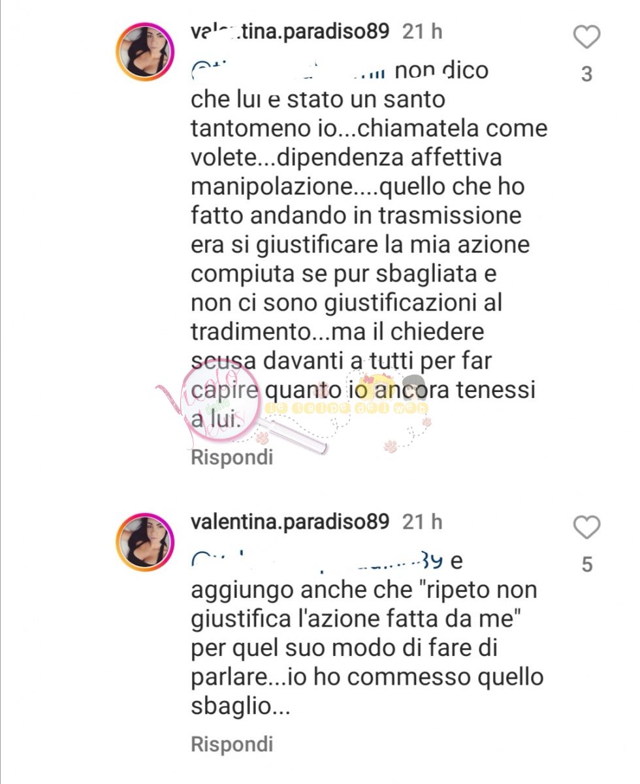Tap the scribbled-out mention in the first comment
This screenshot has width=640, height=784.
click(x=289, y=70)
